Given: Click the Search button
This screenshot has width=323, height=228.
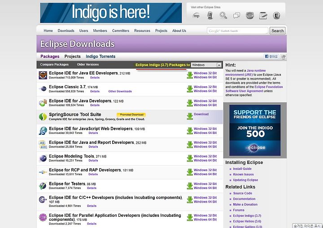Looking at the screenshot, I should coord(278,31).
